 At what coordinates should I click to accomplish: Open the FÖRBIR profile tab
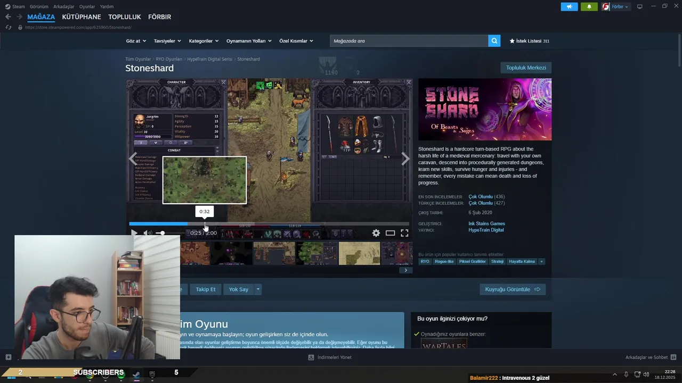[x=159, y=17]
